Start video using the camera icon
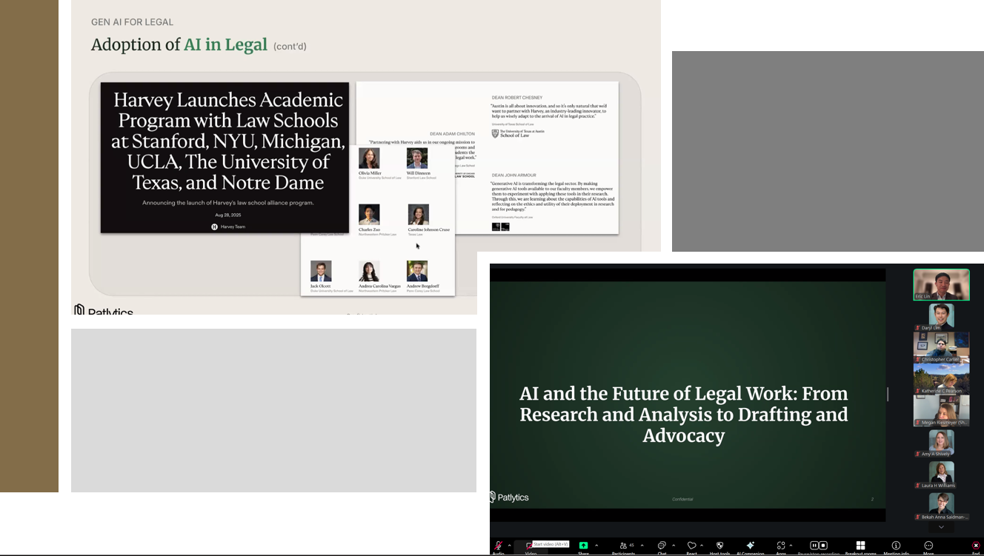 click(x=530, y=546)
